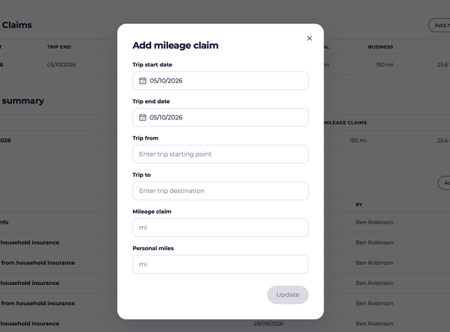Screen dimensions: 450x332
Task: Click the partially visible button above BY column
Action: tap(444, 183)
